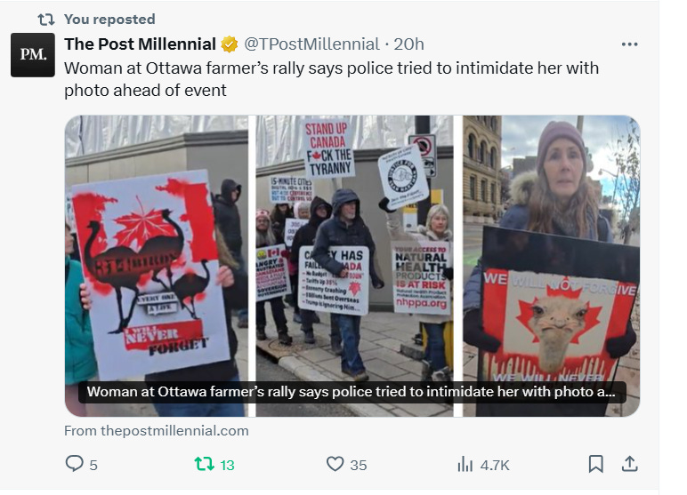
Task: Click the tweet text about Ottawa farmer's rally
Action: (331, 79)
